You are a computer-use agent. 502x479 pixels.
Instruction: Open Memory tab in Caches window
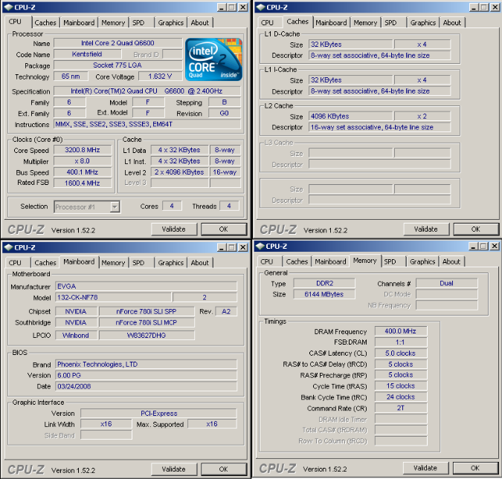point(365,23)
